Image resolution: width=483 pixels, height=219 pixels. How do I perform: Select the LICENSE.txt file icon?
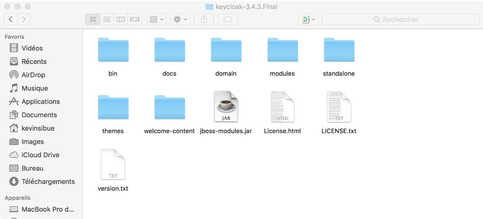[x=339, y=107]
